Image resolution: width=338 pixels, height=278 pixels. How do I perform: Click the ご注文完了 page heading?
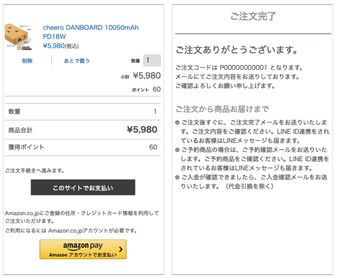coord(253,16)
